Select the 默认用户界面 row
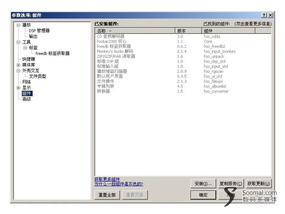Viewport: 285px width, 214px height. 183,76
